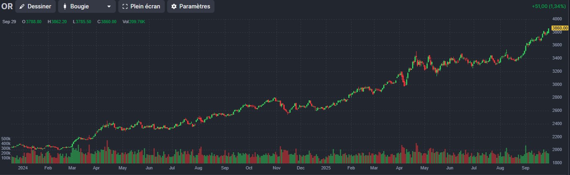Click the Dessiner button label
Screen dimensions: 570x175
click(39, 6)
